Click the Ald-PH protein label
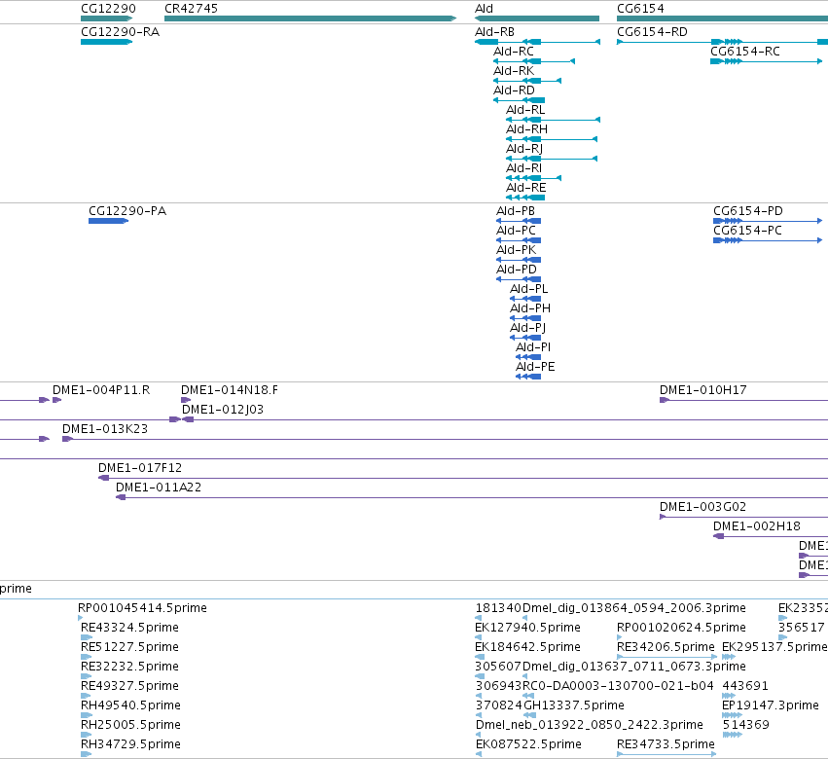828x759 pixels. pyautogui.click(x=530, y=308)
